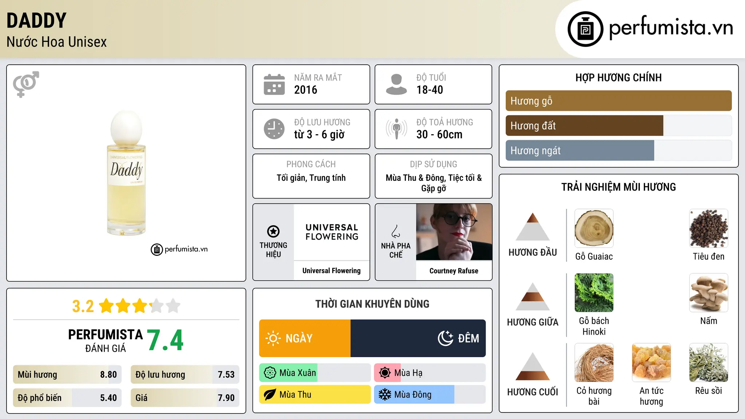Click the first gold rating star

(x=107, y=306)
